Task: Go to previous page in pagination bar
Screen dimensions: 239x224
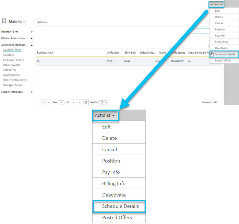Action: [49, 102]
